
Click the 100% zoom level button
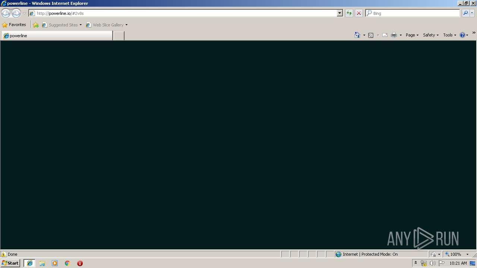(454, 254)
